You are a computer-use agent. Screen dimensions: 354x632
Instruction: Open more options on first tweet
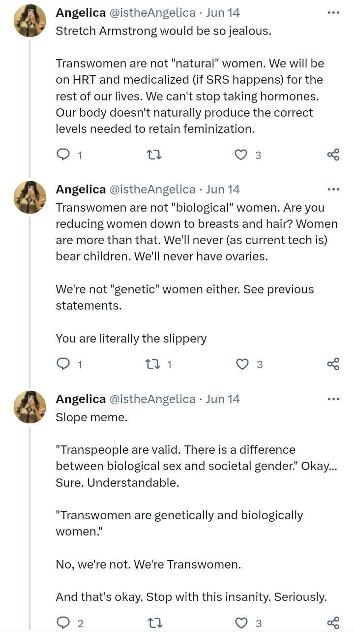333,13
